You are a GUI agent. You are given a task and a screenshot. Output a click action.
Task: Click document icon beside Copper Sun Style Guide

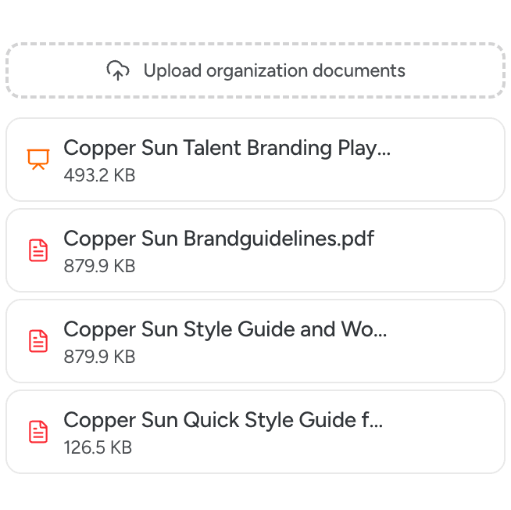point(38,341)
